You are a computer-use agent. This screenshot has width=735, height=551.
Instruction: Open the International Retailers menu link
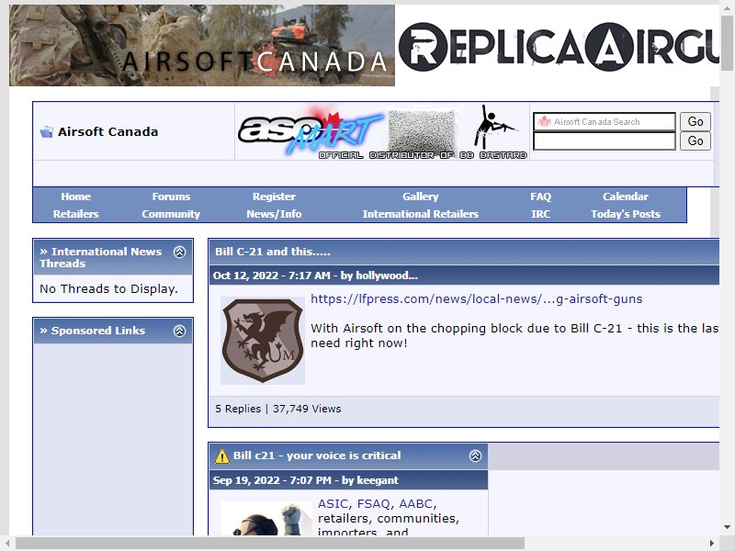click(421, 214)
